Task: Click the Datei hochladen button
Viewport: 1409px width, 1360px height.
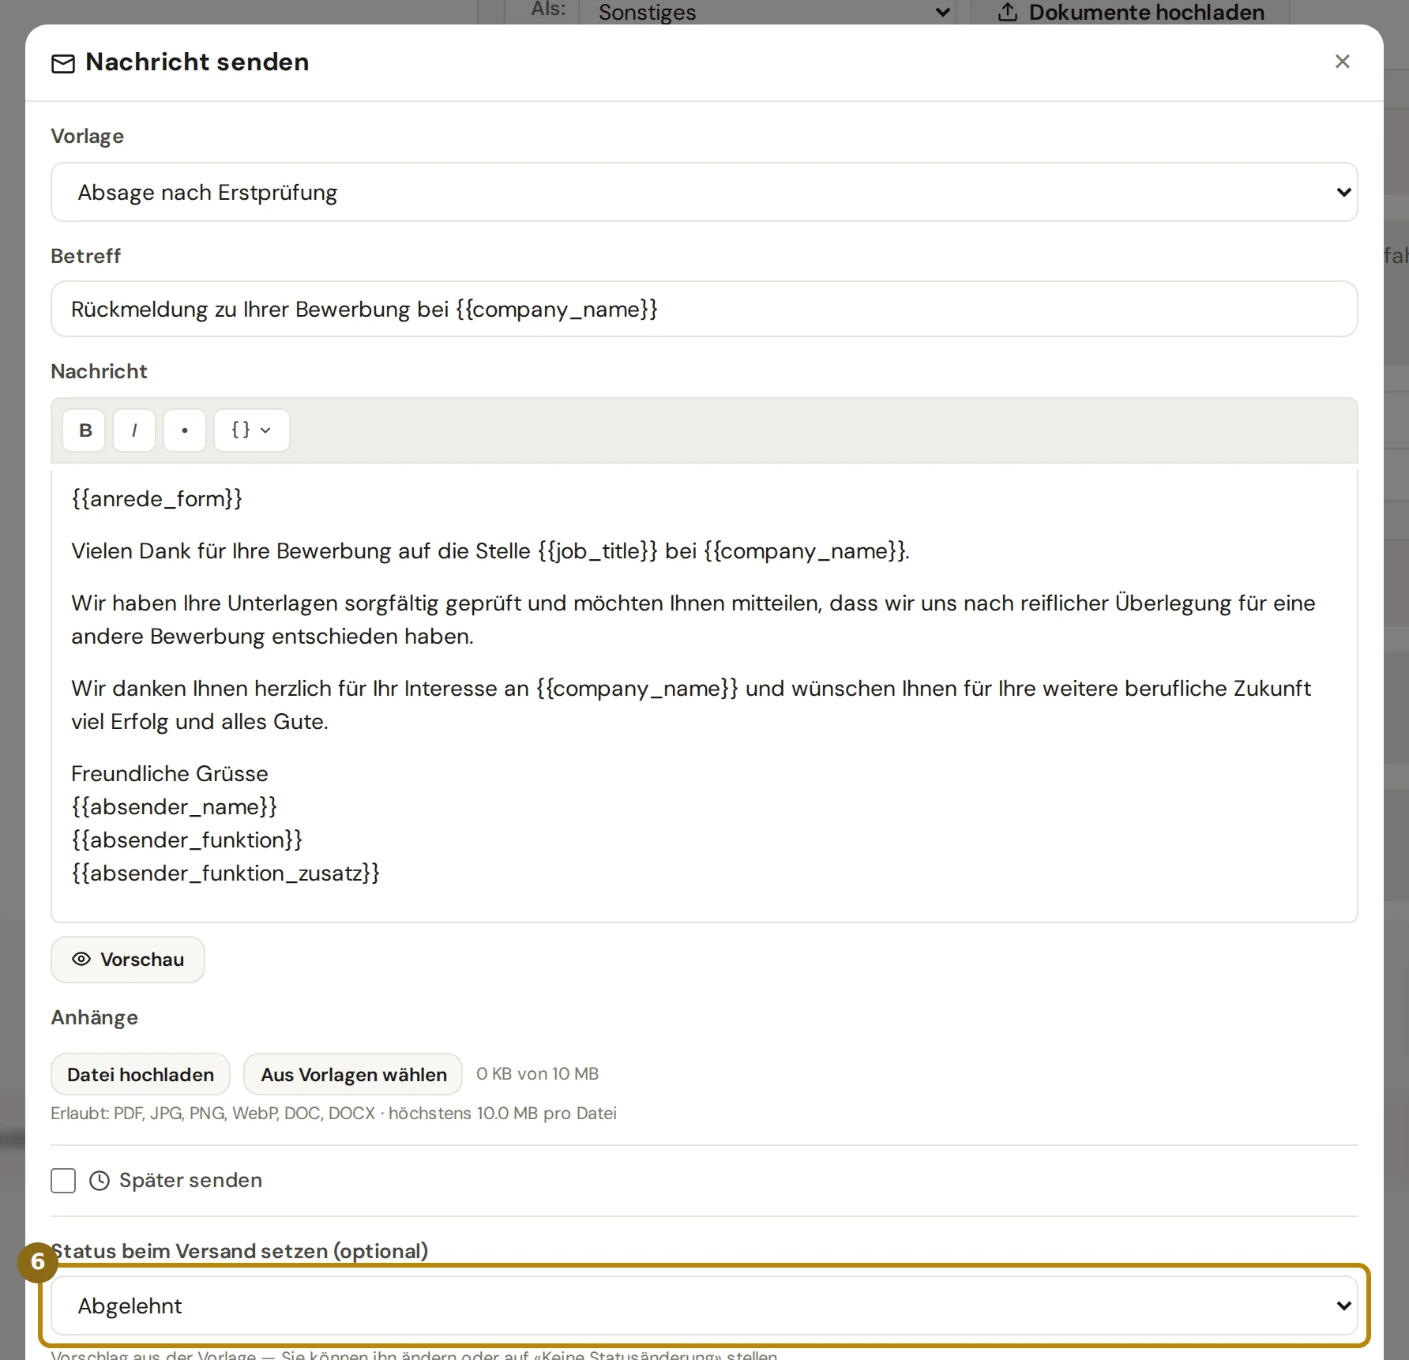Action: click(x=141, y=1074)
